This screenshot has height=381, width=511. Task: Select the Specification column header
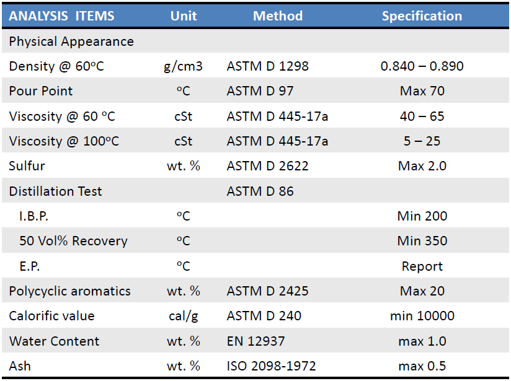click(x=422, y=16)
